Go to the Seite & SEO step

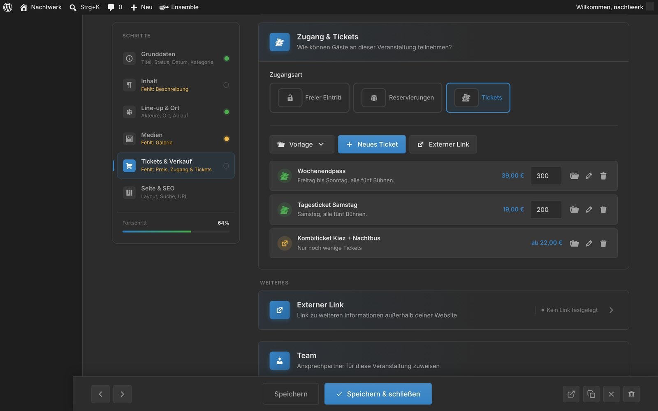coord(176,192)
